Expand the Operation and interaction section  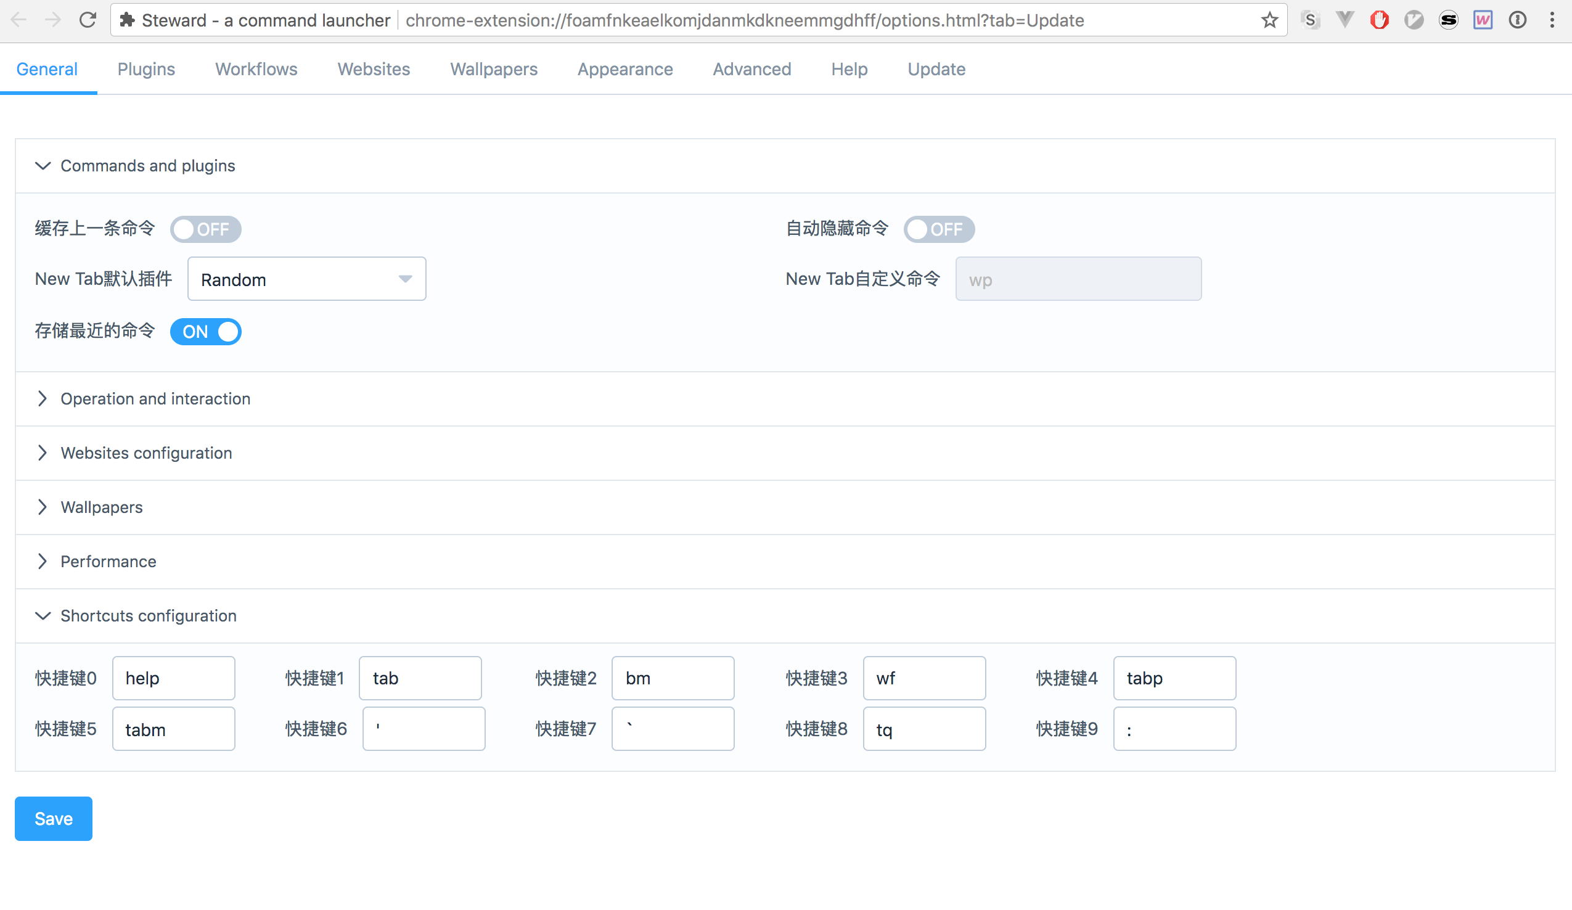click(x=155, y=398)
